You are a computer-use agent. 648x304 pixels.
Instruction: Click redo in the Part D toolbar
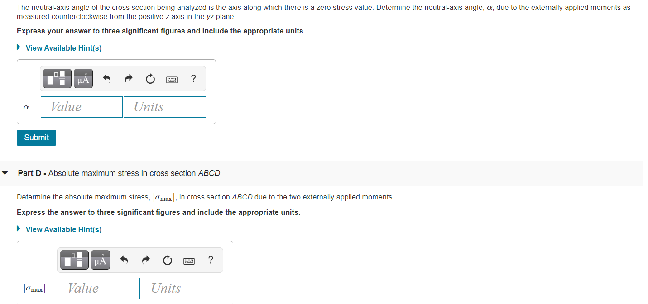tap(145, 260)
